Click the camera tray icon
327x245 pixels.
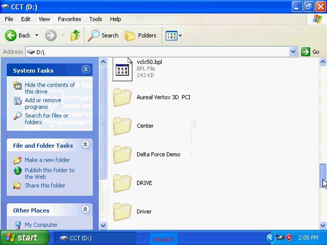click(280, 237)
